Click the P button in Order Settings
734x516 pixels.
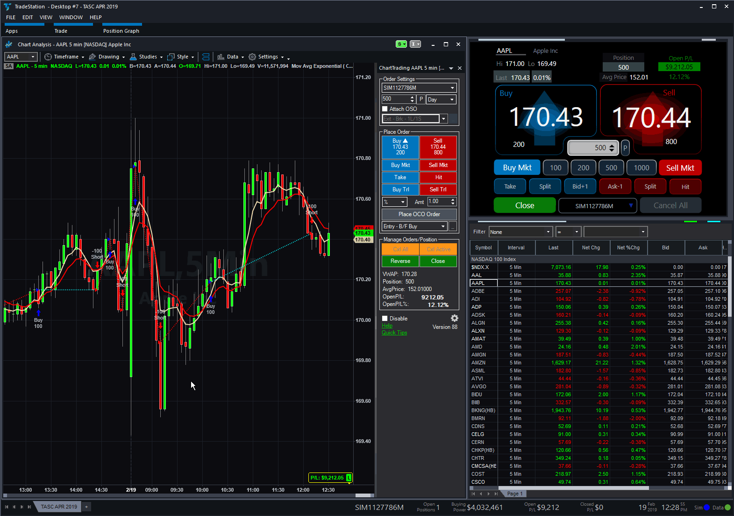coord(421,99)
